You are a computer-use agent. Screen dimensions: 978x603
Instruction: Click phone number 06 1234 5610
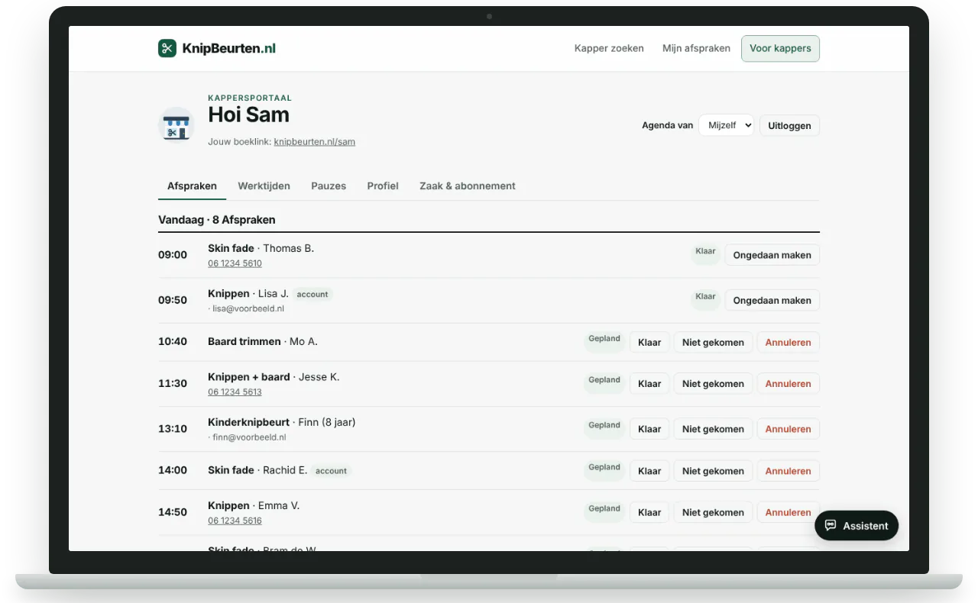tap(235, 263)
